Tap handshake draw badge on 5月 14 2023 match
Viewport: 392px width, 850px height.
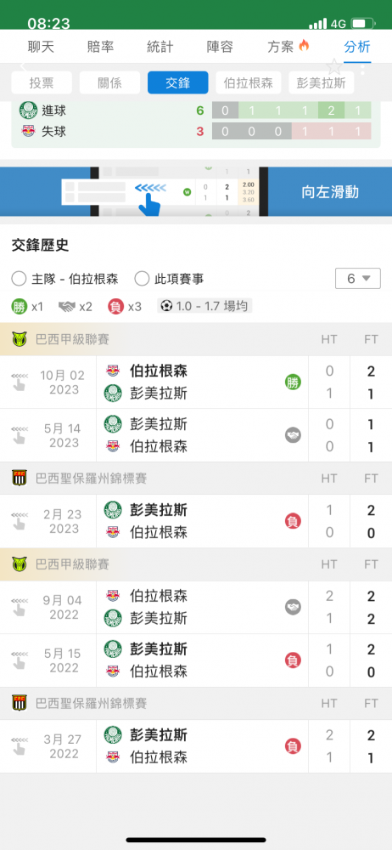click(293, 434)
